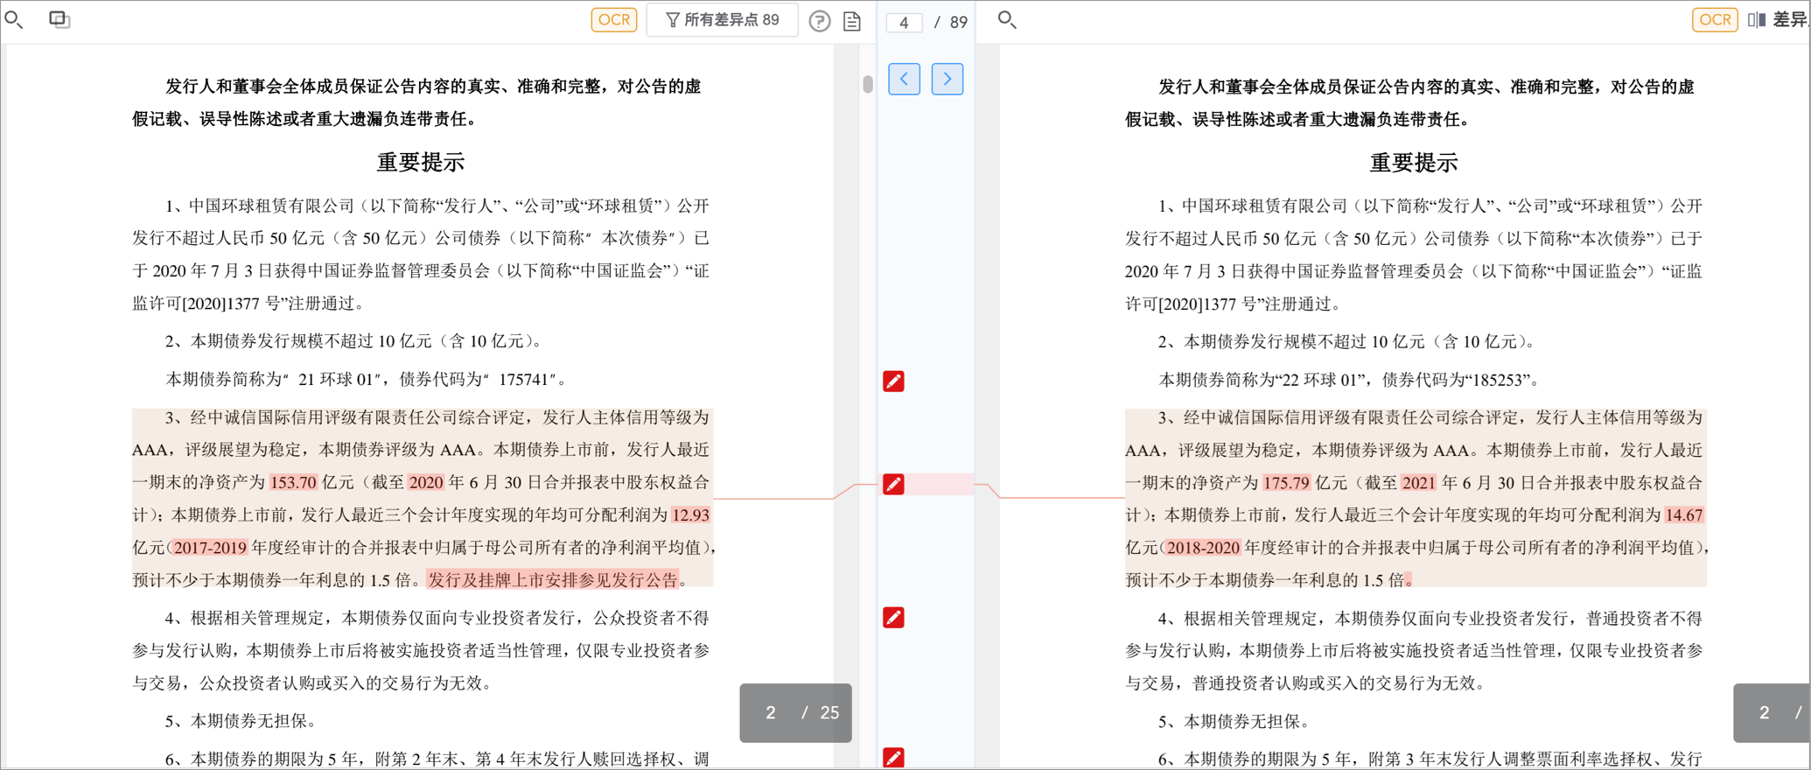Click the current difference number field showing 4
Image resolution: width=1811 pixels, height=770 pixels.
[x=904, y=22]
